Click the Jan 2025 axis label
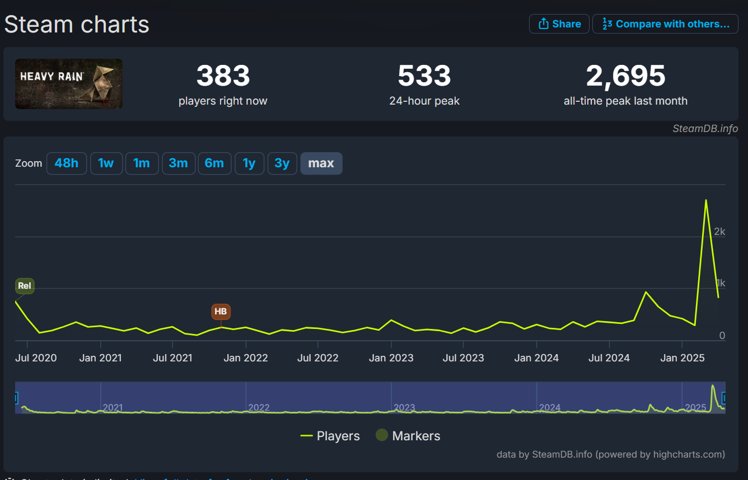The width and height of the screenshot is (748, 480). (682, 358)
